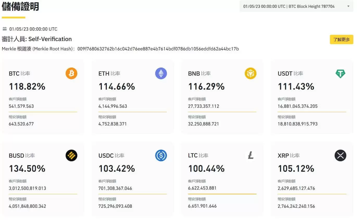This screenshot has height=220, width=357.
Task: Click the Self-Verification auditor text
Action: [50, 39]
